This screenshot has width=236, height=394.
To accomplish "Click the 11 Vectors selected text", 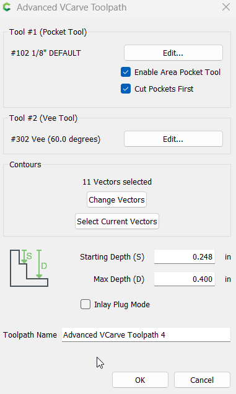I will click(x=117, y=182).
